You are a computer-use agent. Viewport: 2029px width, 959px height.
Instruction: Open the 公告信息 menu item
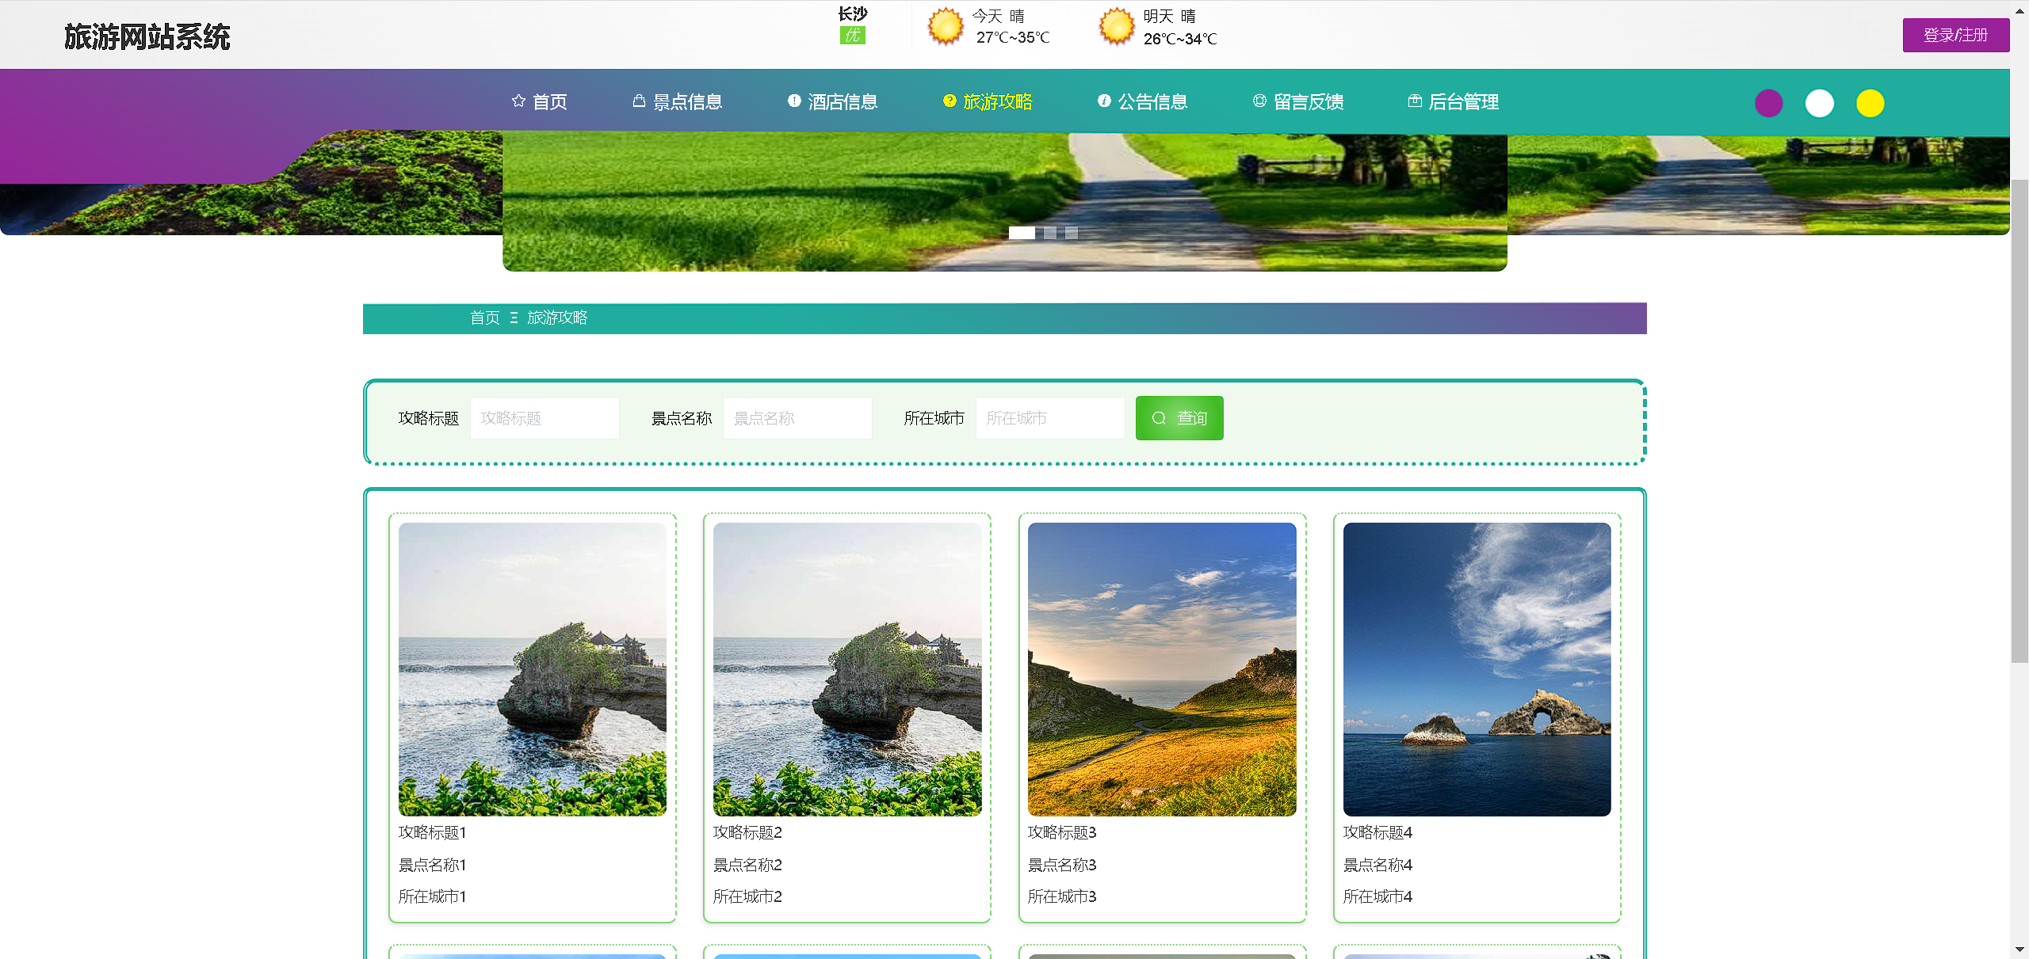[x=1152, y=101]
